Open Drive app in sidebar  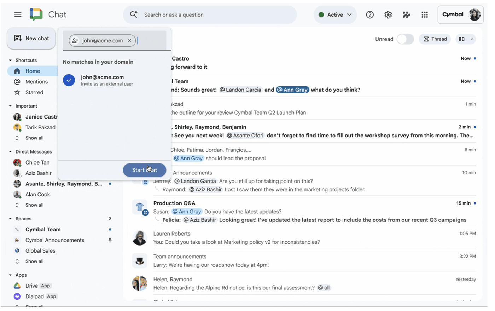pyautogui.click(x=31, y=286)
